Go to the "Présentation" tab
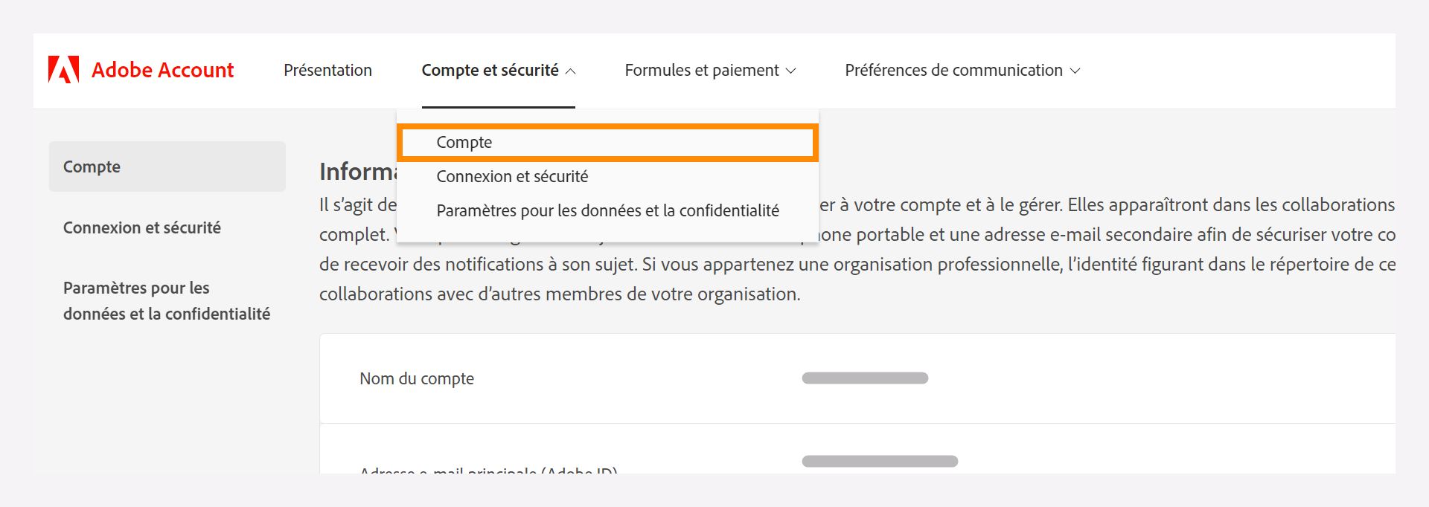Screen dimensions: 1429x507 coord(327,70)
